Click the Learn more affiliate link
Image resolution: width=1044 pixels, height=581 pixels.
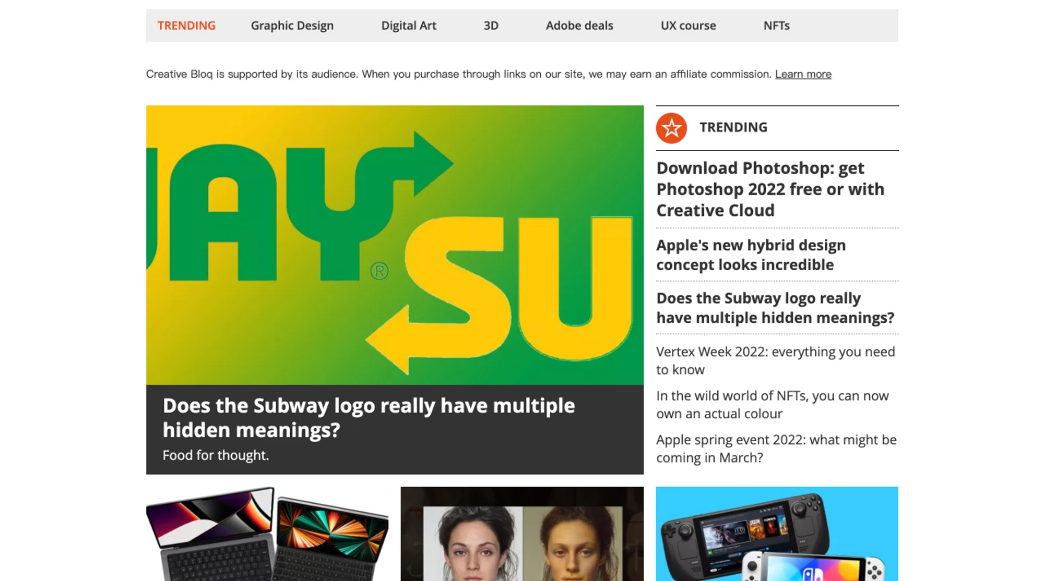(803, 74)
